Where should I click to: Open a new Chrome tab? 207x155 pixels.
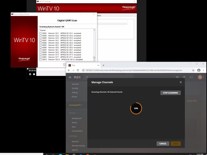(103, 65)
